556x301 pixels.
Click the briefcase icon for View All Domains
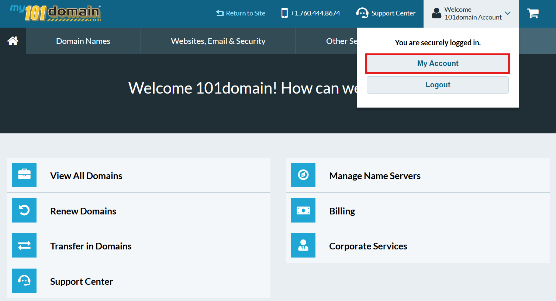[x=24, y=175]
